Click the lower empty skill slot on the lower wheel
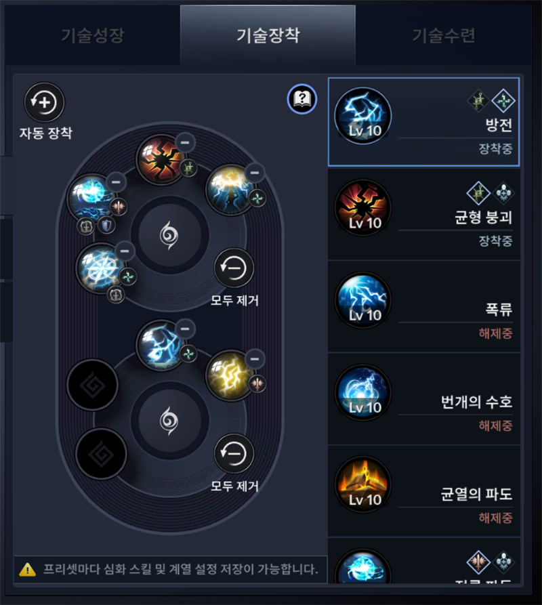The height and width of the screenshot is (605, 542). pos(101,454)
